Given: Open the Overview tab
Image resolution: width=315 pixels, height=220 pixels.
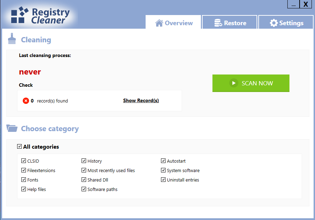Looking at the screenshot, I should [173, 22].
